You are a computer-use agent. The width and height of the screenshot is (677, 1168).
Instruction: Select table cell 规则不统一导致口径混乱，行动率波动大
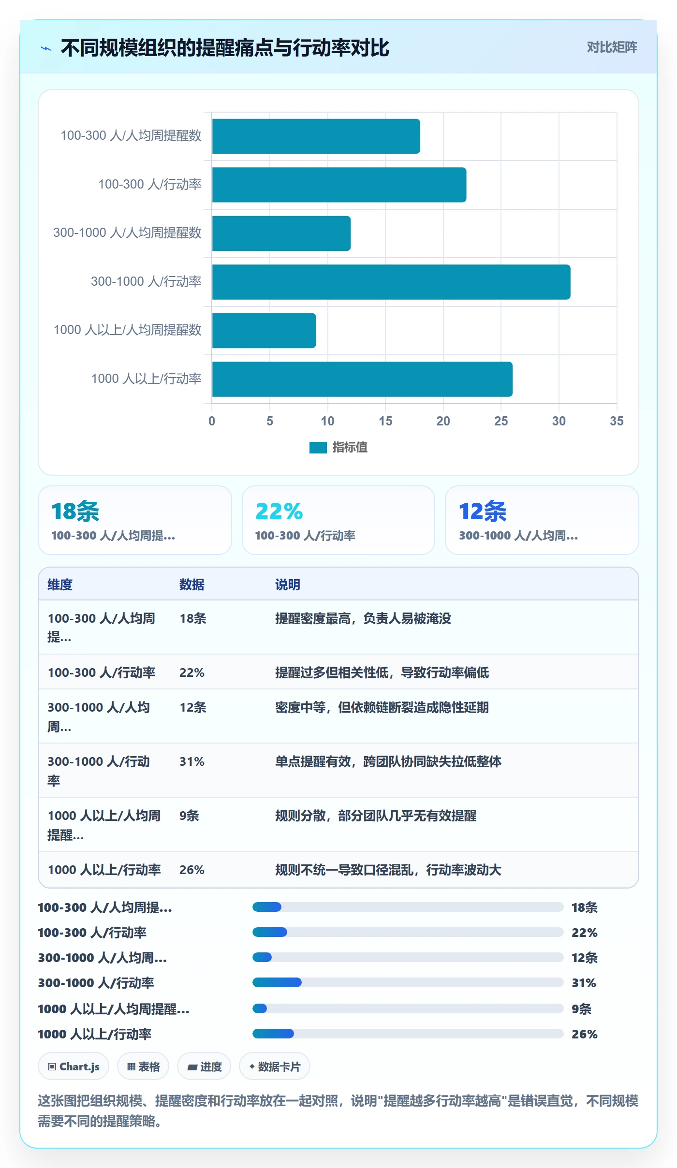point(388,870)
